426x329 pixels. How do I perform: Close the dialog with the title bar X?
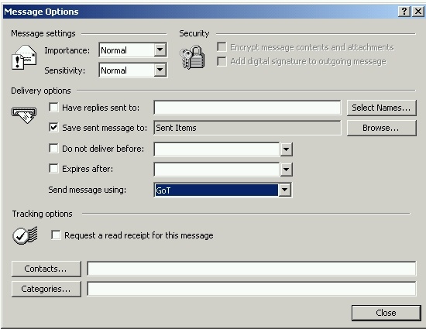pos(417,12)
